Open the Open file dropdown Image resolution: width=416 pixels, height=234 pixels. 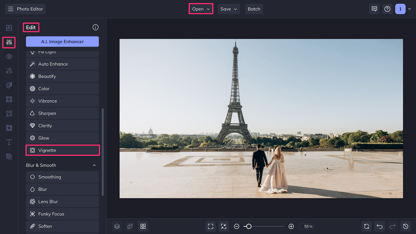200,9
